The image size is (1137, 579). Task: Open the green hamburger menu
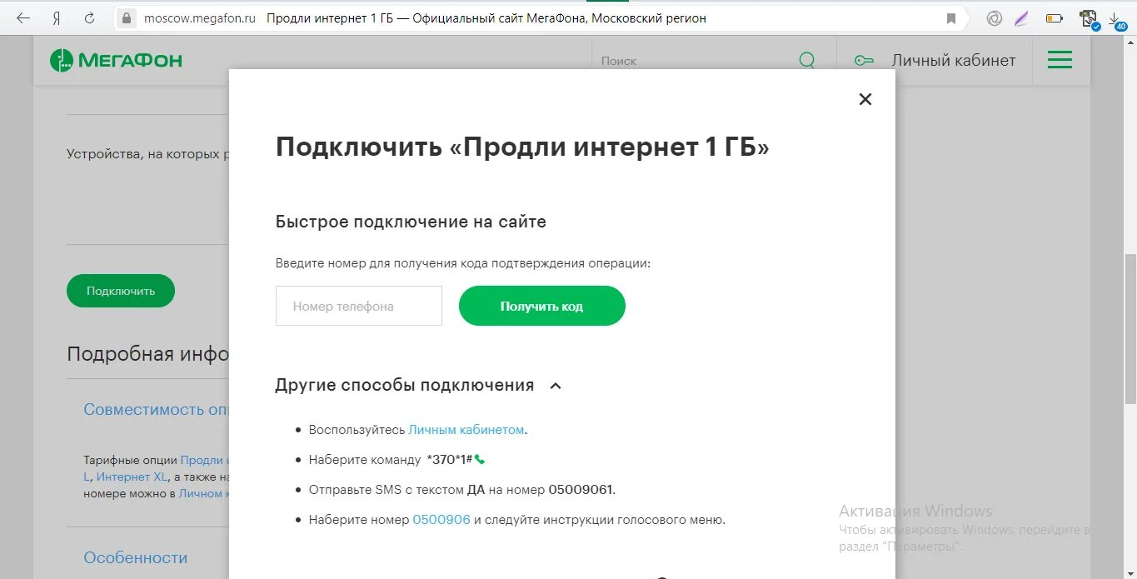(1060, 60)
